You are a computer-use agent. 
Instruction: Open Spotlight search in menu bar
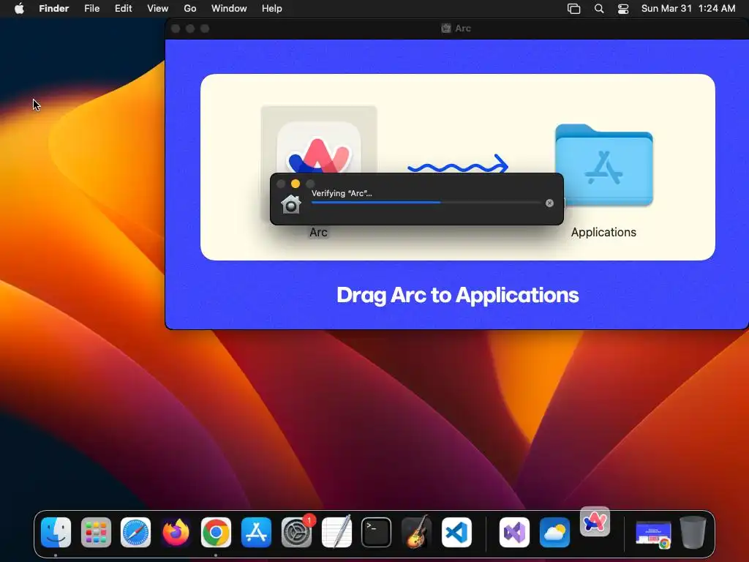point(599,9)
